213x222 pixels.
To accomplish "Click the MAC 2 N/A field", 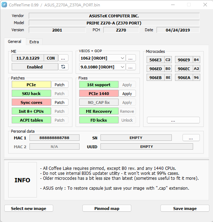I will click(54, 146).
